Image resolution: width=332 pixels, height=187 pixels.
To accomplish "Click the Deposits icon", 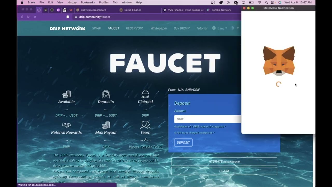I will coord(106,94).
